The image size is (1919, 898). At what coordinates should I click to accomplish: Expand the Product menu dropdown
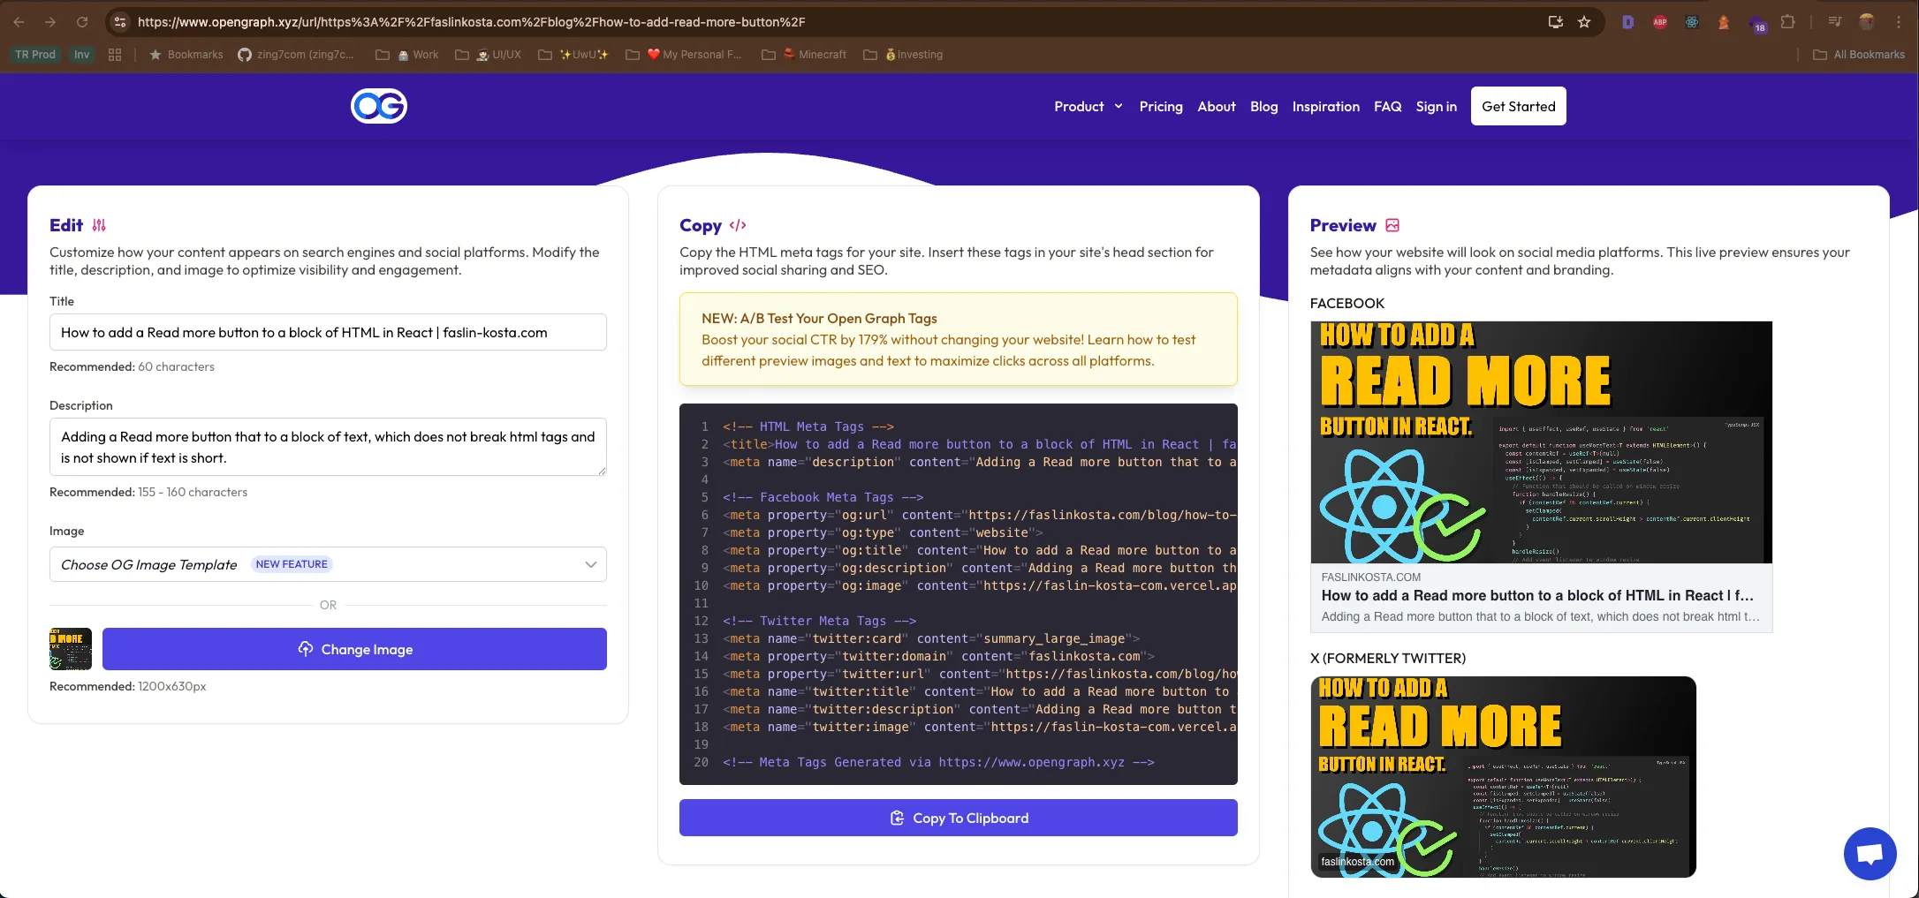pos(1088,106)
